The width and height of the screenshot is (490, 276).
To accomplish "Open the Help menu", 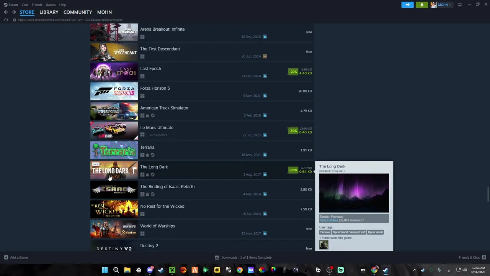I will tap(62, 5).
